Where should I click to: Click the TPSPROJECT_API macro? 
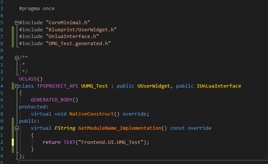coord(57,86)
